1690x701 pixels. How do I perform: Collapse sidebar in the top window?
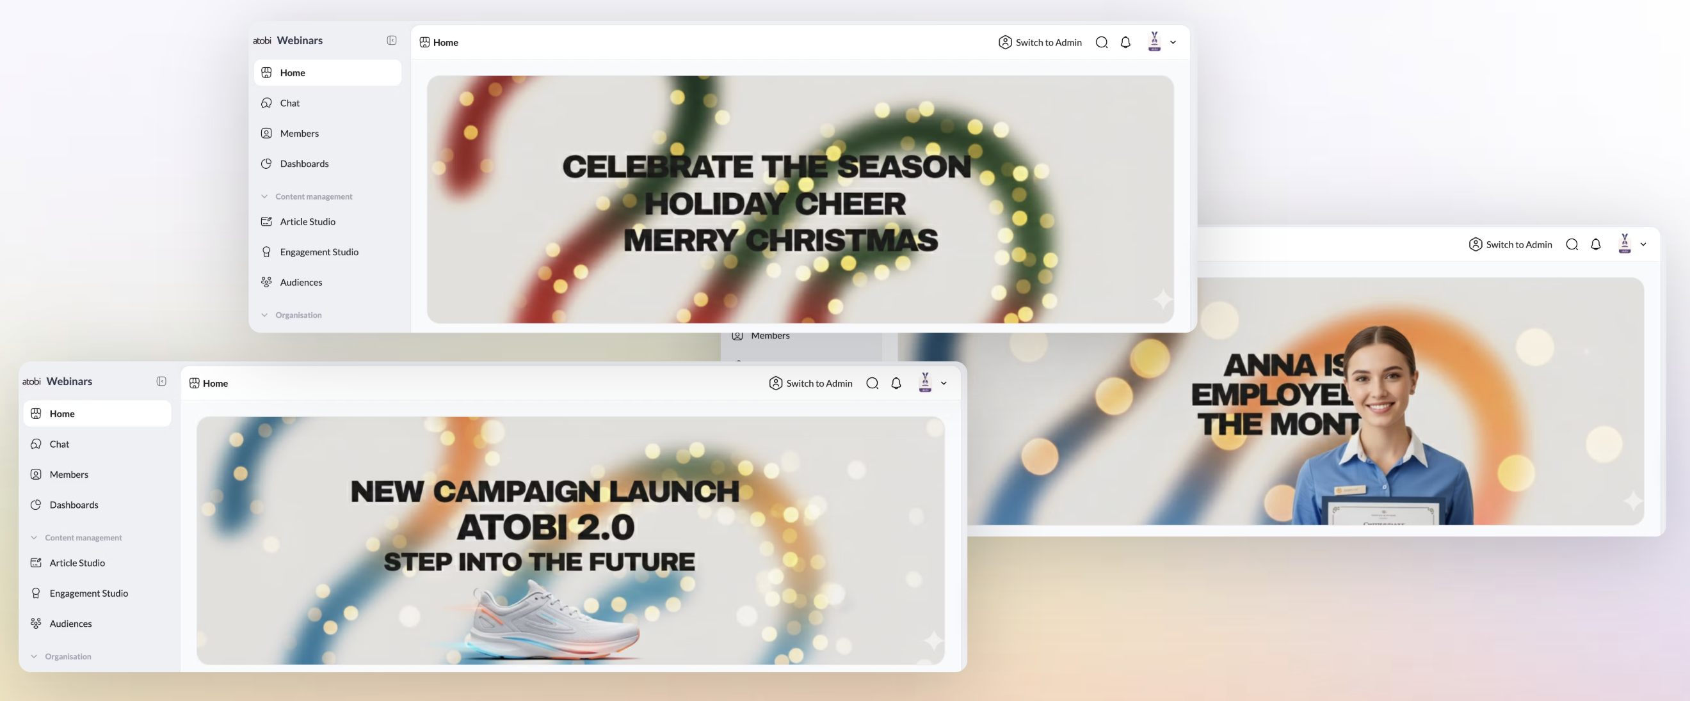(392, 41)
